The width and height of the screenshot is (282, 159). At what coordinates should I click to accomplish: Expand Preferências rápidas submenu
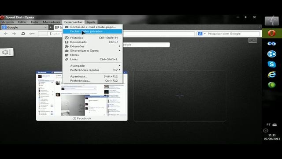pos(93,70)
